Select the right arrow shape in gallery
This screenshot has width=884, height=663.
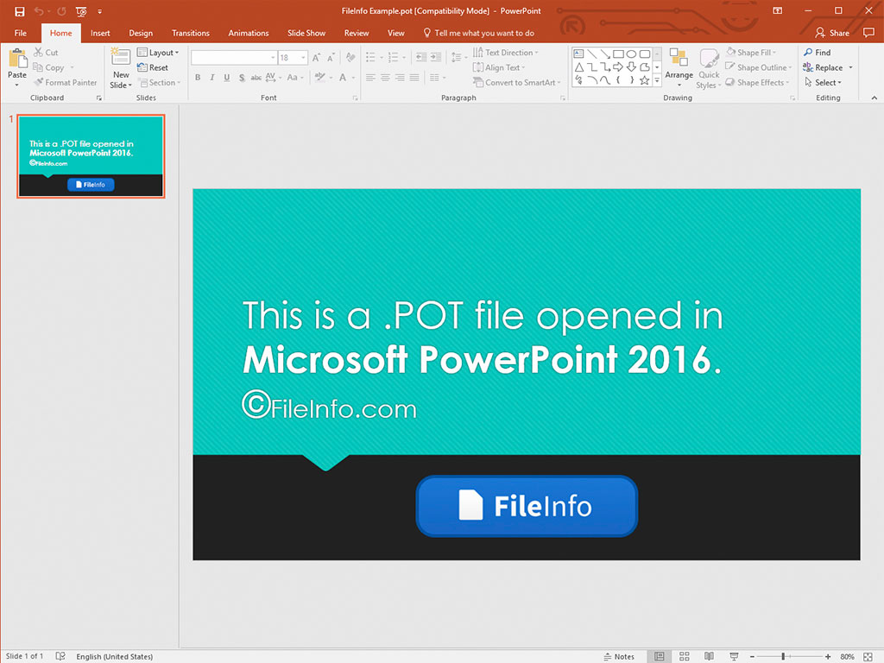click(618, 67)
